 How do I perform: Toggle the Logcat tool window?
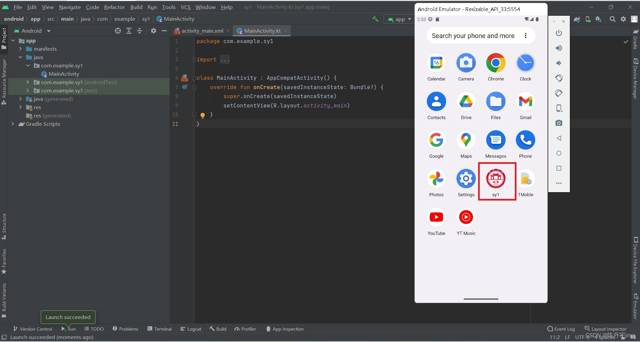191,329
